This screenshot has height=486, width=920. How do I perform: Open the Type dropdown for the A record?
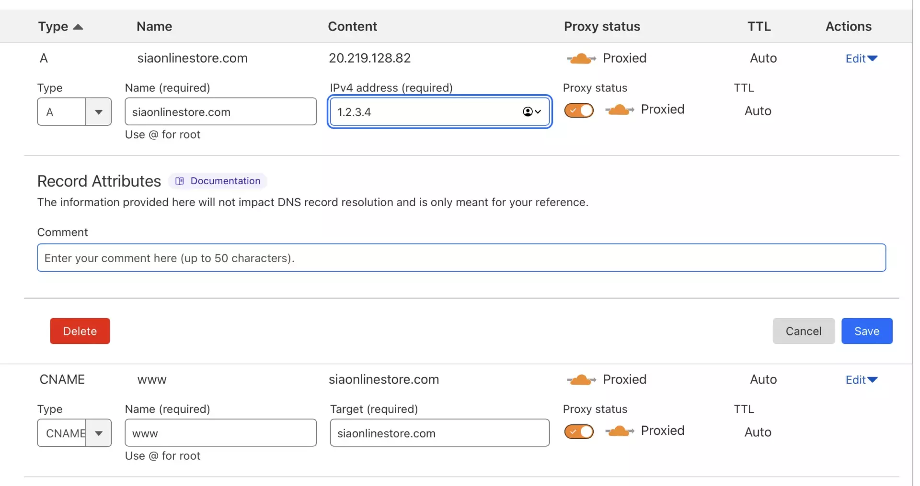pyautogui.click(x=98, y=112)
